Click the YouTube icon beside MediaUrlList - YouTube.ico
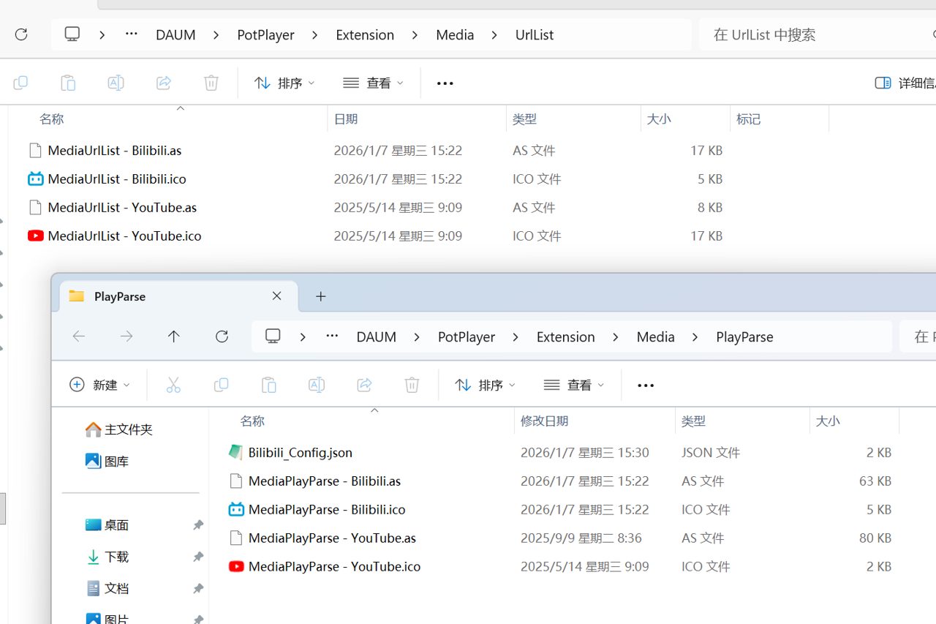Screen dimensions: 936x624 coord(35,236)
